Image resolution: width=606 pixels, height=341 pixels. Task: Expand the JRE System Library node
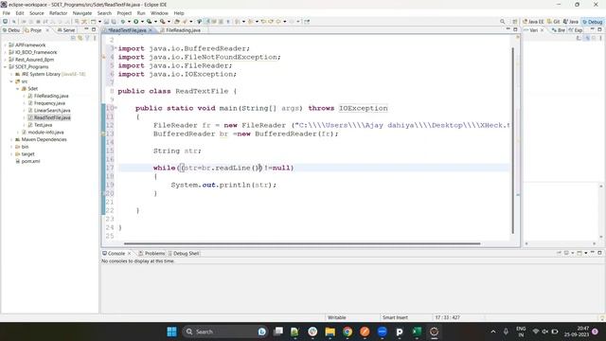coord(11,74)
